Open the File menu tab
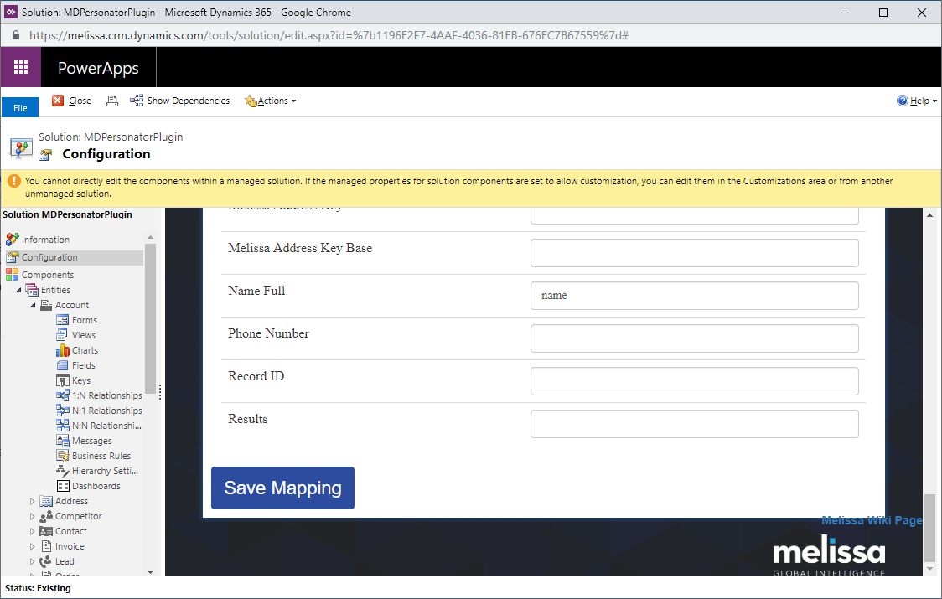This screenshot has height=599, width=942. tap(20, 107)
